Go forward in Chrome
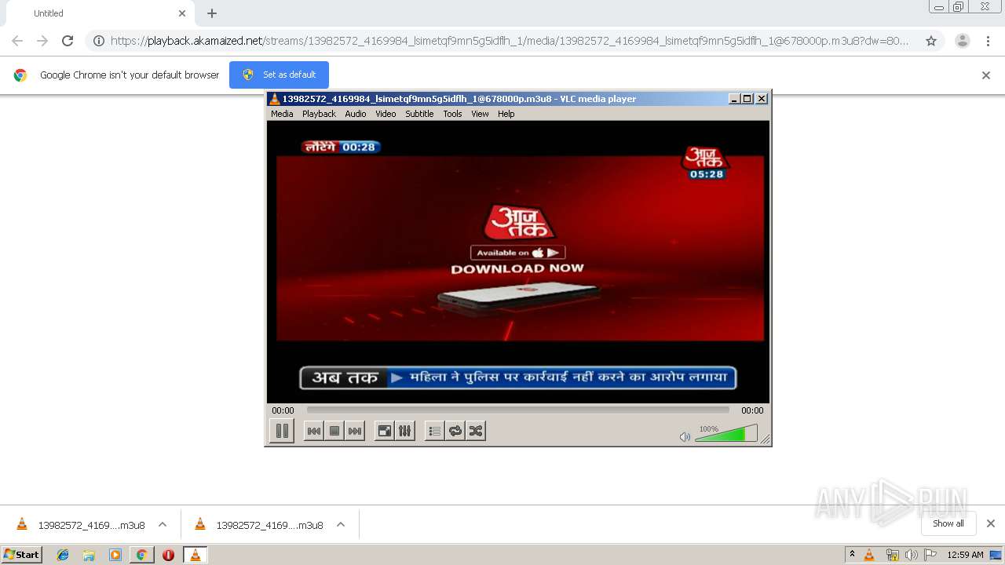The width and height of the screenshot is (1005, 565). pos(42,41)
